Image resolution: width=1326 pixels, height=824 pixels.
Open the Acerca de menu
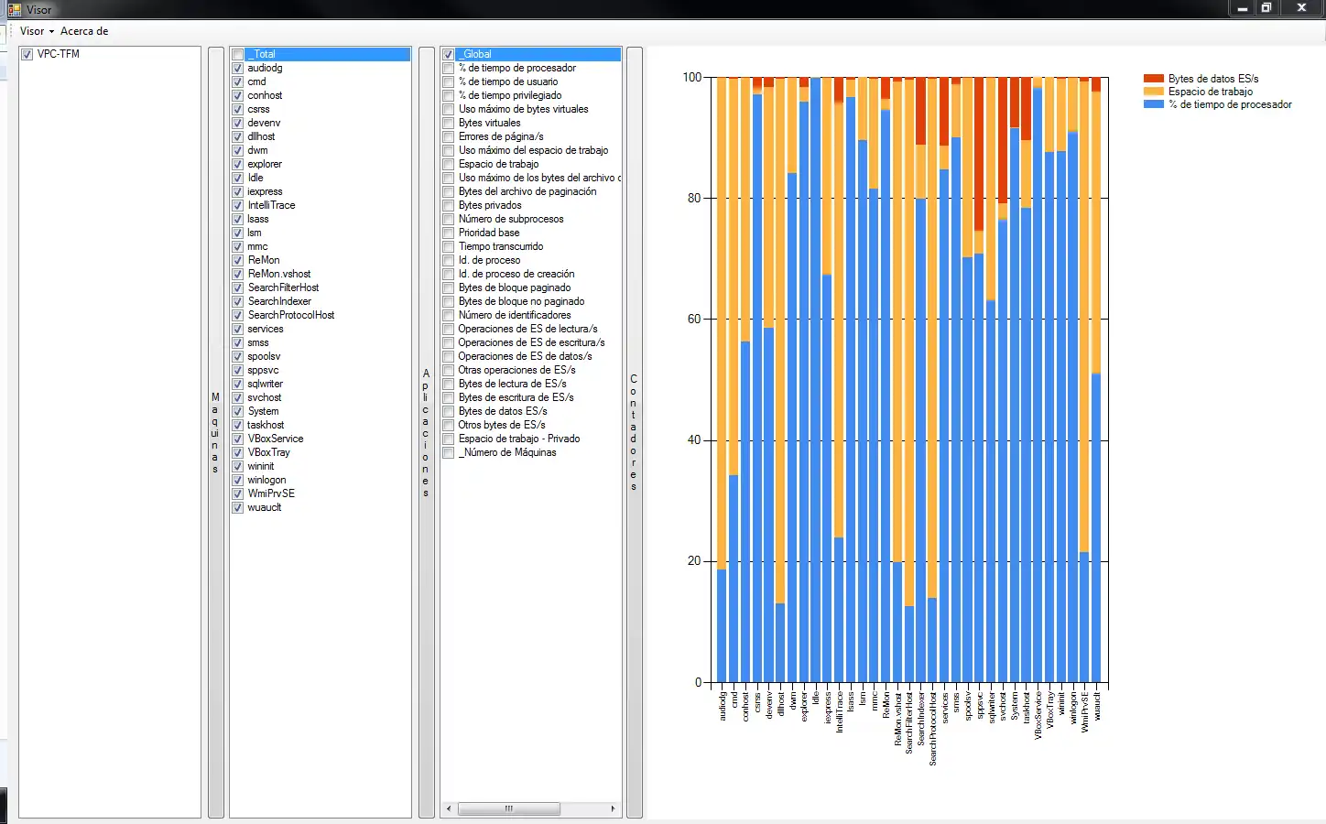click(84, 31)
